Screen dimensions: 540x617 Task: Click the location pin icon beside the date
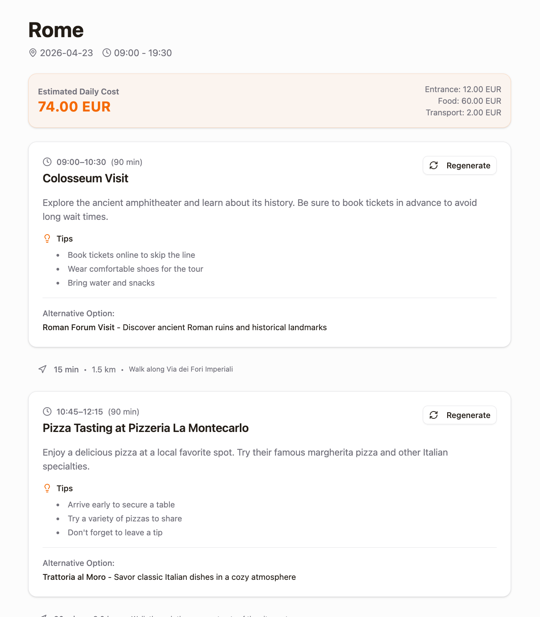click(33, 53)
